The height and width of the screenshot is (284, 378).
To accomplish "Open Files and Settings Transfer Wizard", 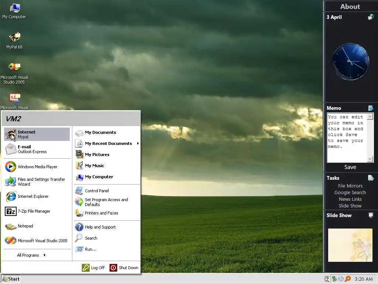I will click(x=37, y=182).
